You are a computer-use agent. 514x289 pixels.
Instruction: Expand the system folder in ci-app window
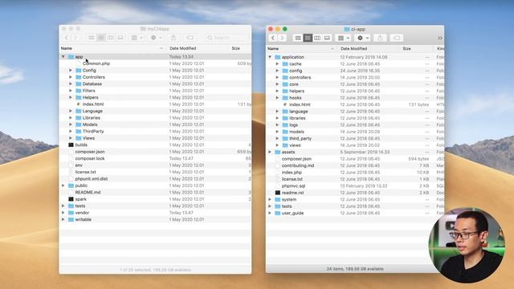coord(270,199)
